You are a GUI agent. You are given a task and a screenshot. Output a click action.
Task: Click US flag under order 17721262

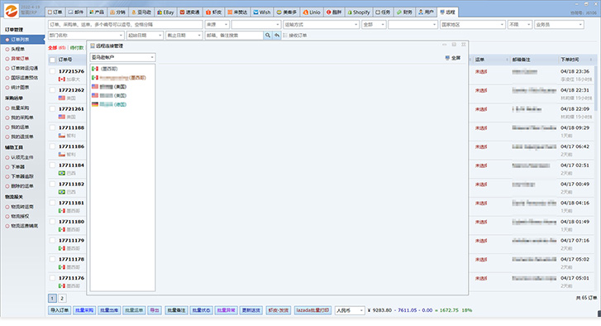pos(62,98)
